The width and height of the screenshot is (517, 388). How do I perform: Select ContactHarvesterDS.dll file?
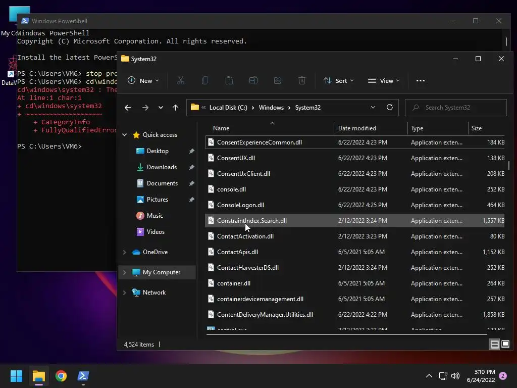tap(354, 268)
